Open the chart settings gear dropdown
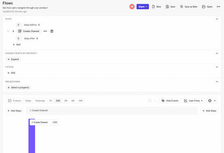The width and height of the screenshot is (224, 153). pos(212,101)
